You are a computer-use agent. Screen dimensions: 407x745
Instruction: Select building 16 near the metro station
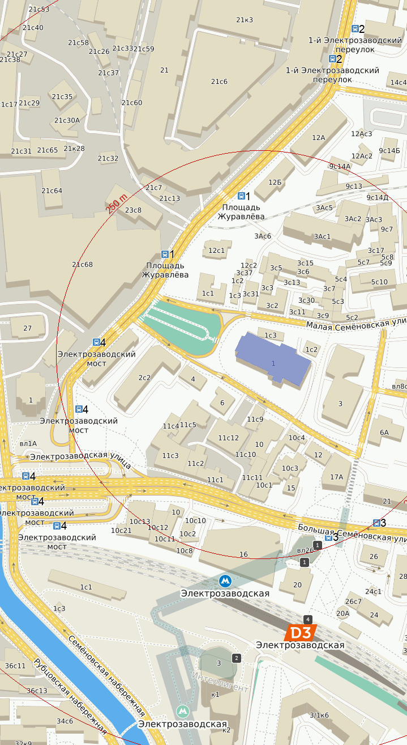243,554
